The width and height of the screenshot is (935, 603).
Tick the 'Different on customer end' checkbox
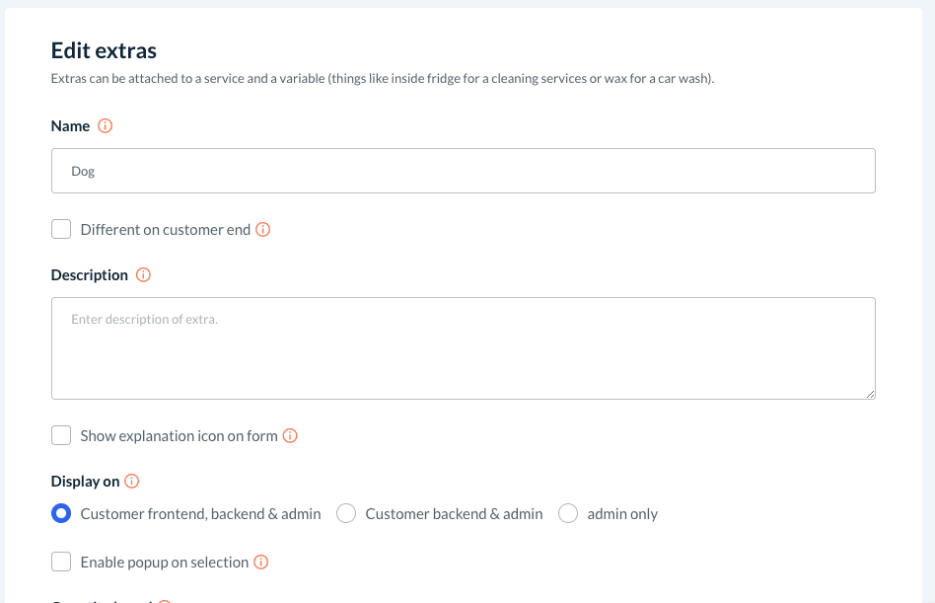point(61,229)
